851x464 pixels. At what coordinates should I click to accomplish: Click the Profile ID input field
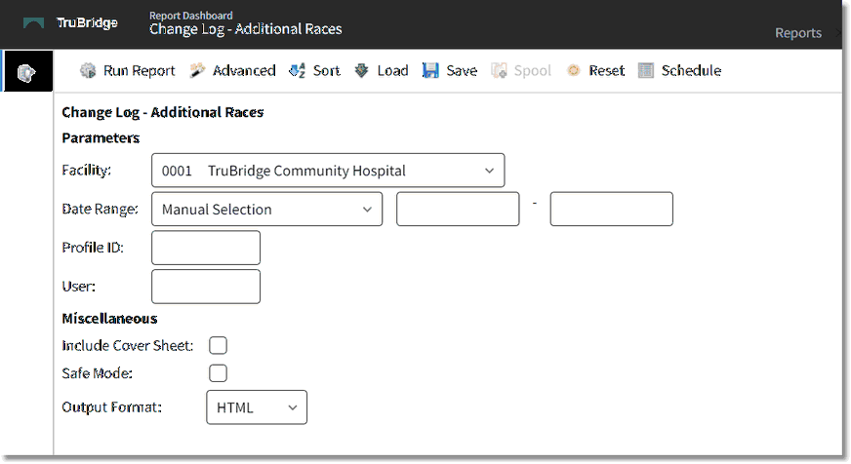[x=206, y=248]
